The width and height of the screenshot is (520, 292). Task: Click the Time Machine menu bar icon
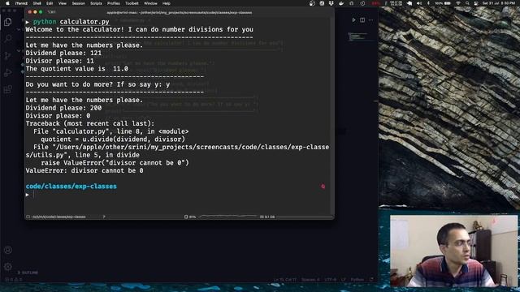click(x=362, y=3)
